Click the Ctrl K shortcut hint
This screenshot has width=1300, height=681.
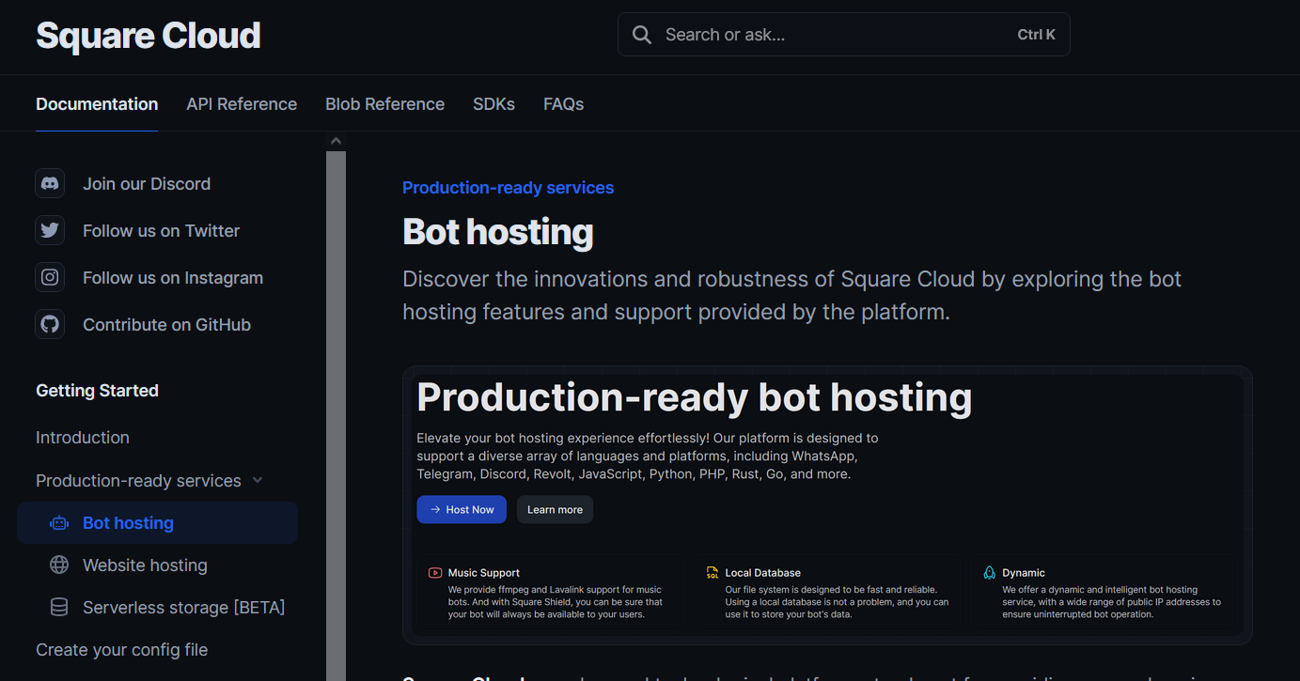1036,35
